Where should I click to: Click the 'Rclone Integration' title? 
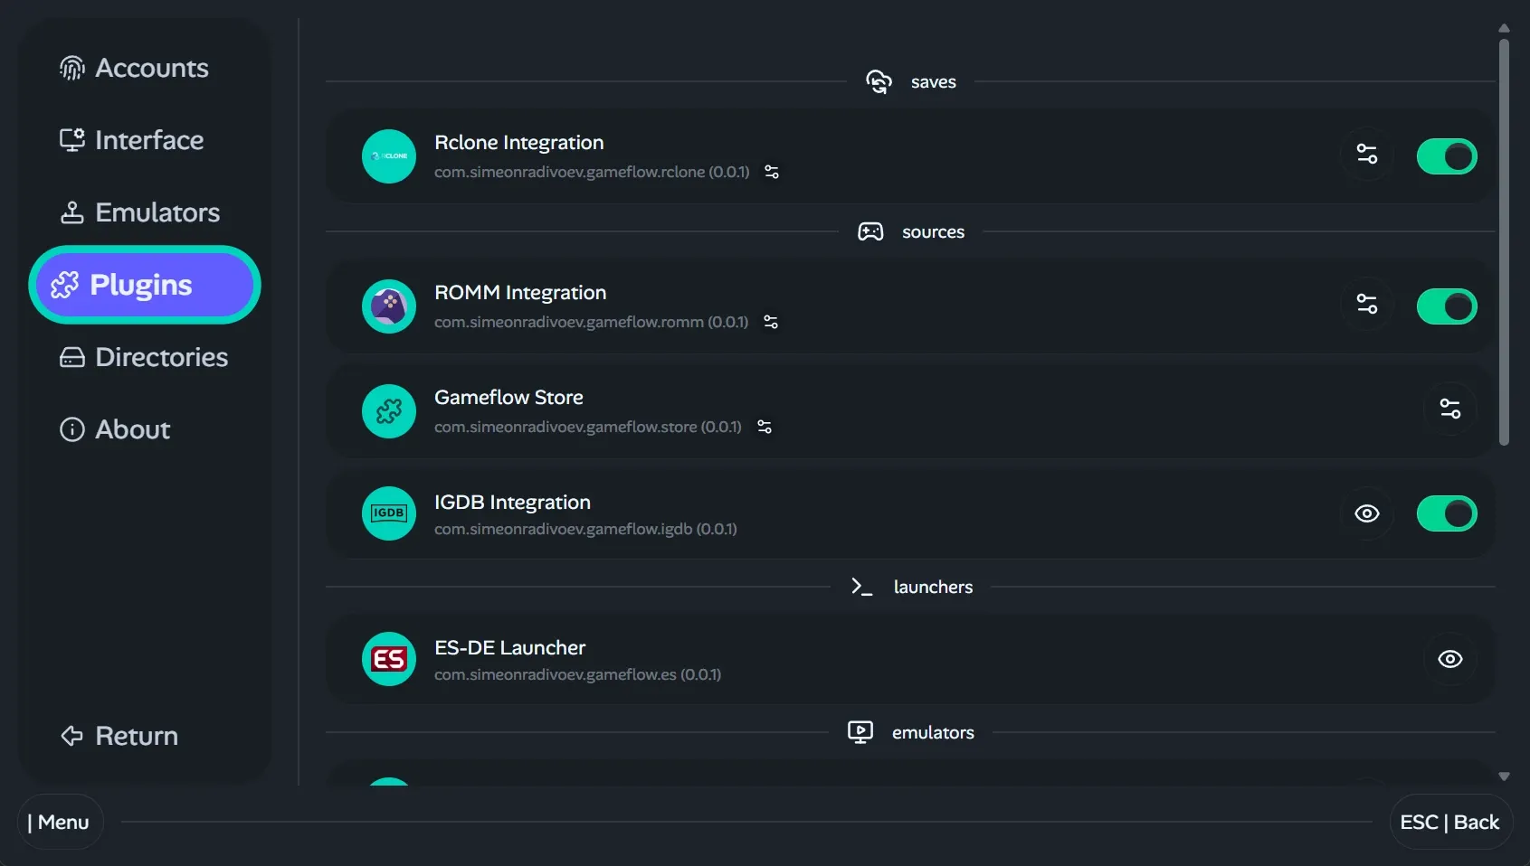tap(519, 143)
